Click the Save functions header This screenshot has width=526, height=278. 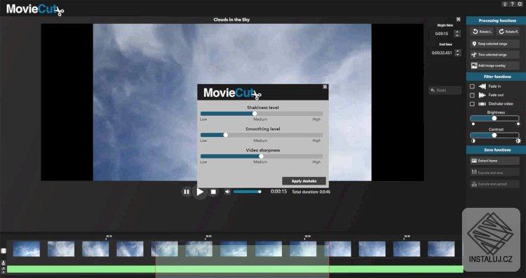[496, 150]
